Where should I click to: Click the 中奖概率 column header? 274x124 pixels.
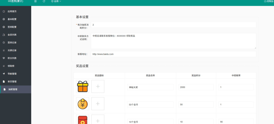236,76
